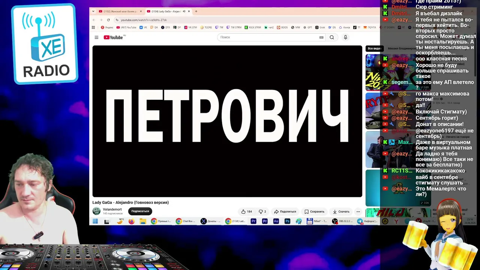Open the (467) YouTube bookmark

[126, 27]
